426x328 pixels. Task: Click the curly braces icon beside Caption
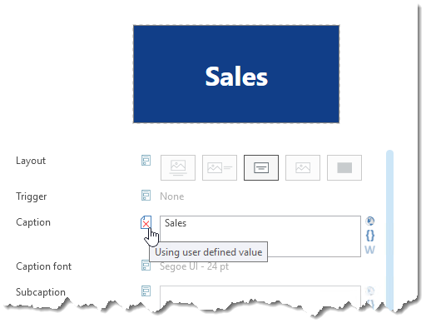pos(370,236)
